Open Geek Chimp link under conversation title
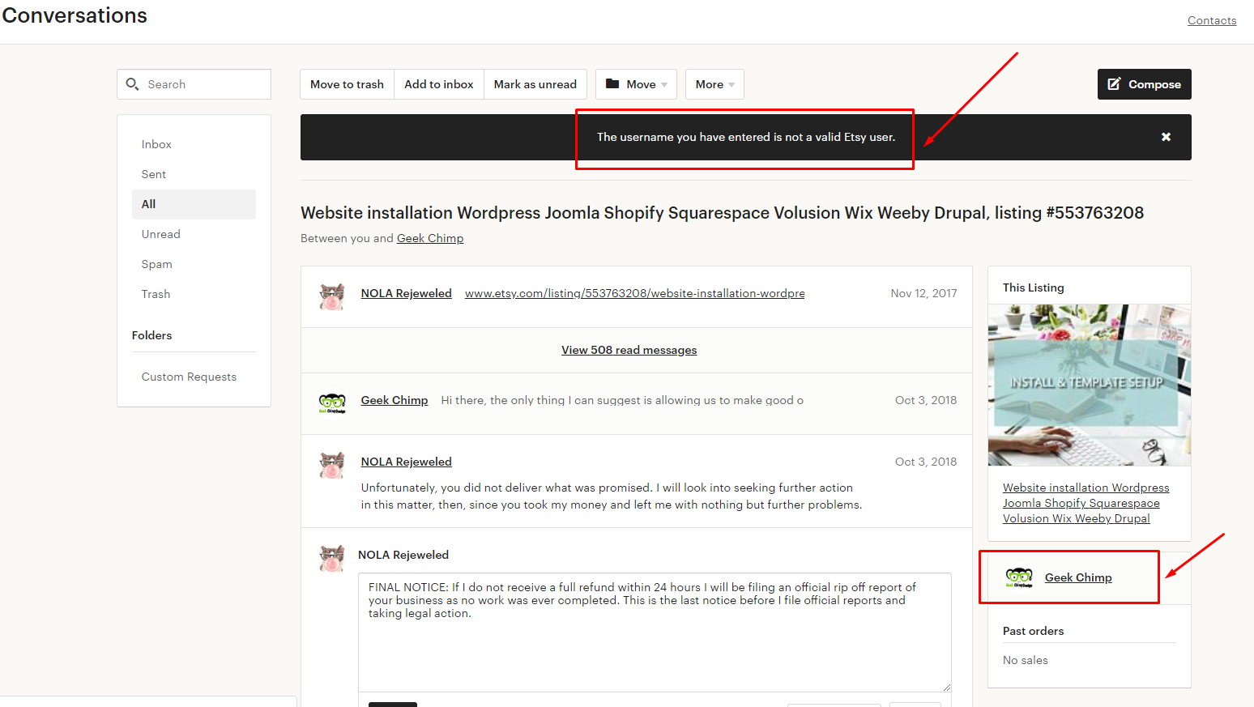This screenshot has width=1254, height=707. [430, 238]
